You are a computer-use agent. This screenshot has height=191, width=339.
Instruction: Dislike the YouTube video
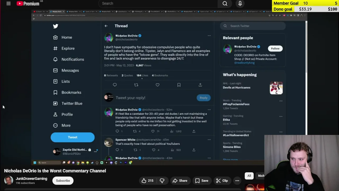click(x=162, y=181)
